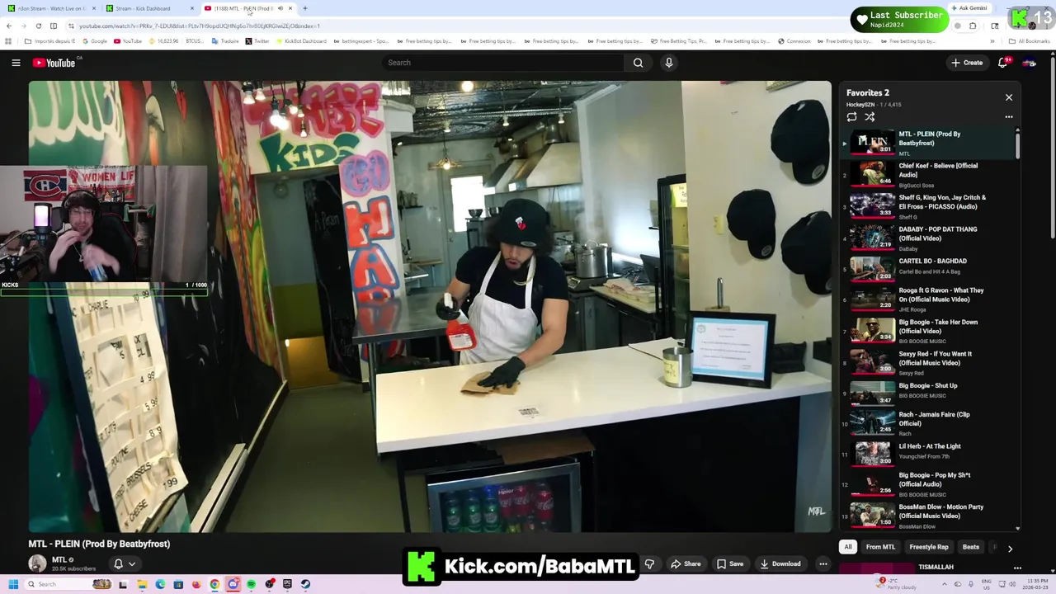The image size is (1056, 594).
Task: Mute the YouTube tab audio icon
Action: [x=280, y=8]
